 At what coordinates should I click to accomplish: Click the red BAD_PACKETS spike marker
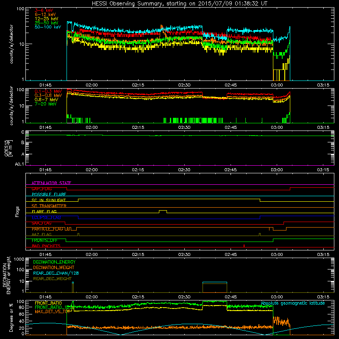pyautogui.click(x=244, y=246)
